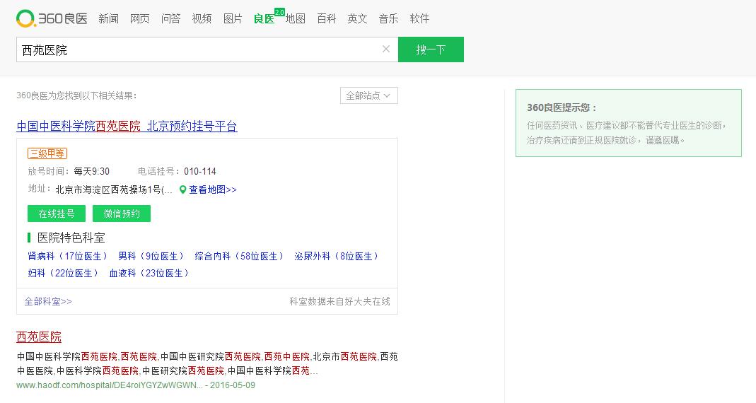756x403 pixels.
Task: Open the 全部科室>> link
Action: point(48,301)
